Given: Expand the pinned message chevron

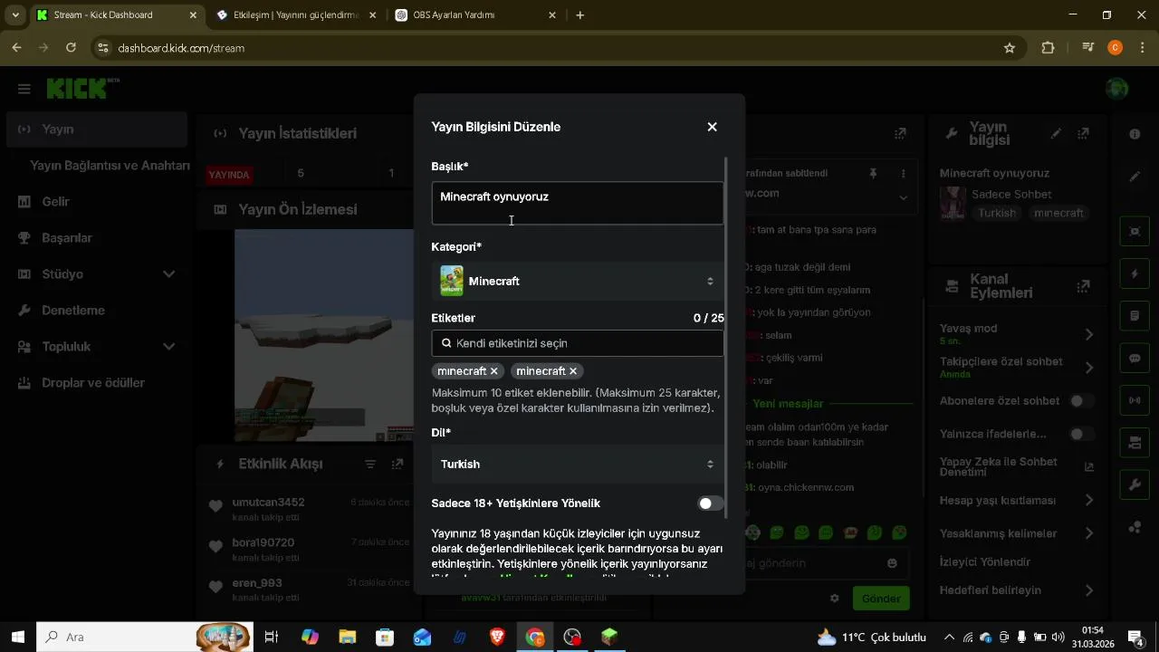Looking at the screenshot, I should tap(903, 197).
